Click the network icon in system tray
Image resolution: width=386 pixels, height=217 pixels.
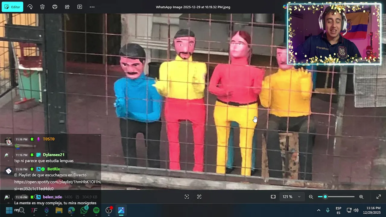click(x=349, y=210)
